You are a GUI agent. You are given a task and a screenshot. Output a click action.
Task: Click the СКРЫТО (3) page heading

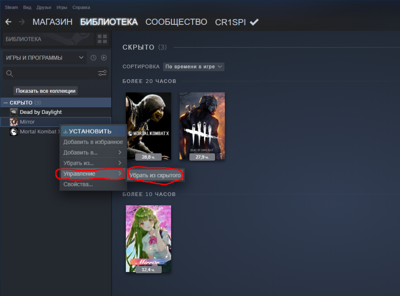[x=144, y=47]
